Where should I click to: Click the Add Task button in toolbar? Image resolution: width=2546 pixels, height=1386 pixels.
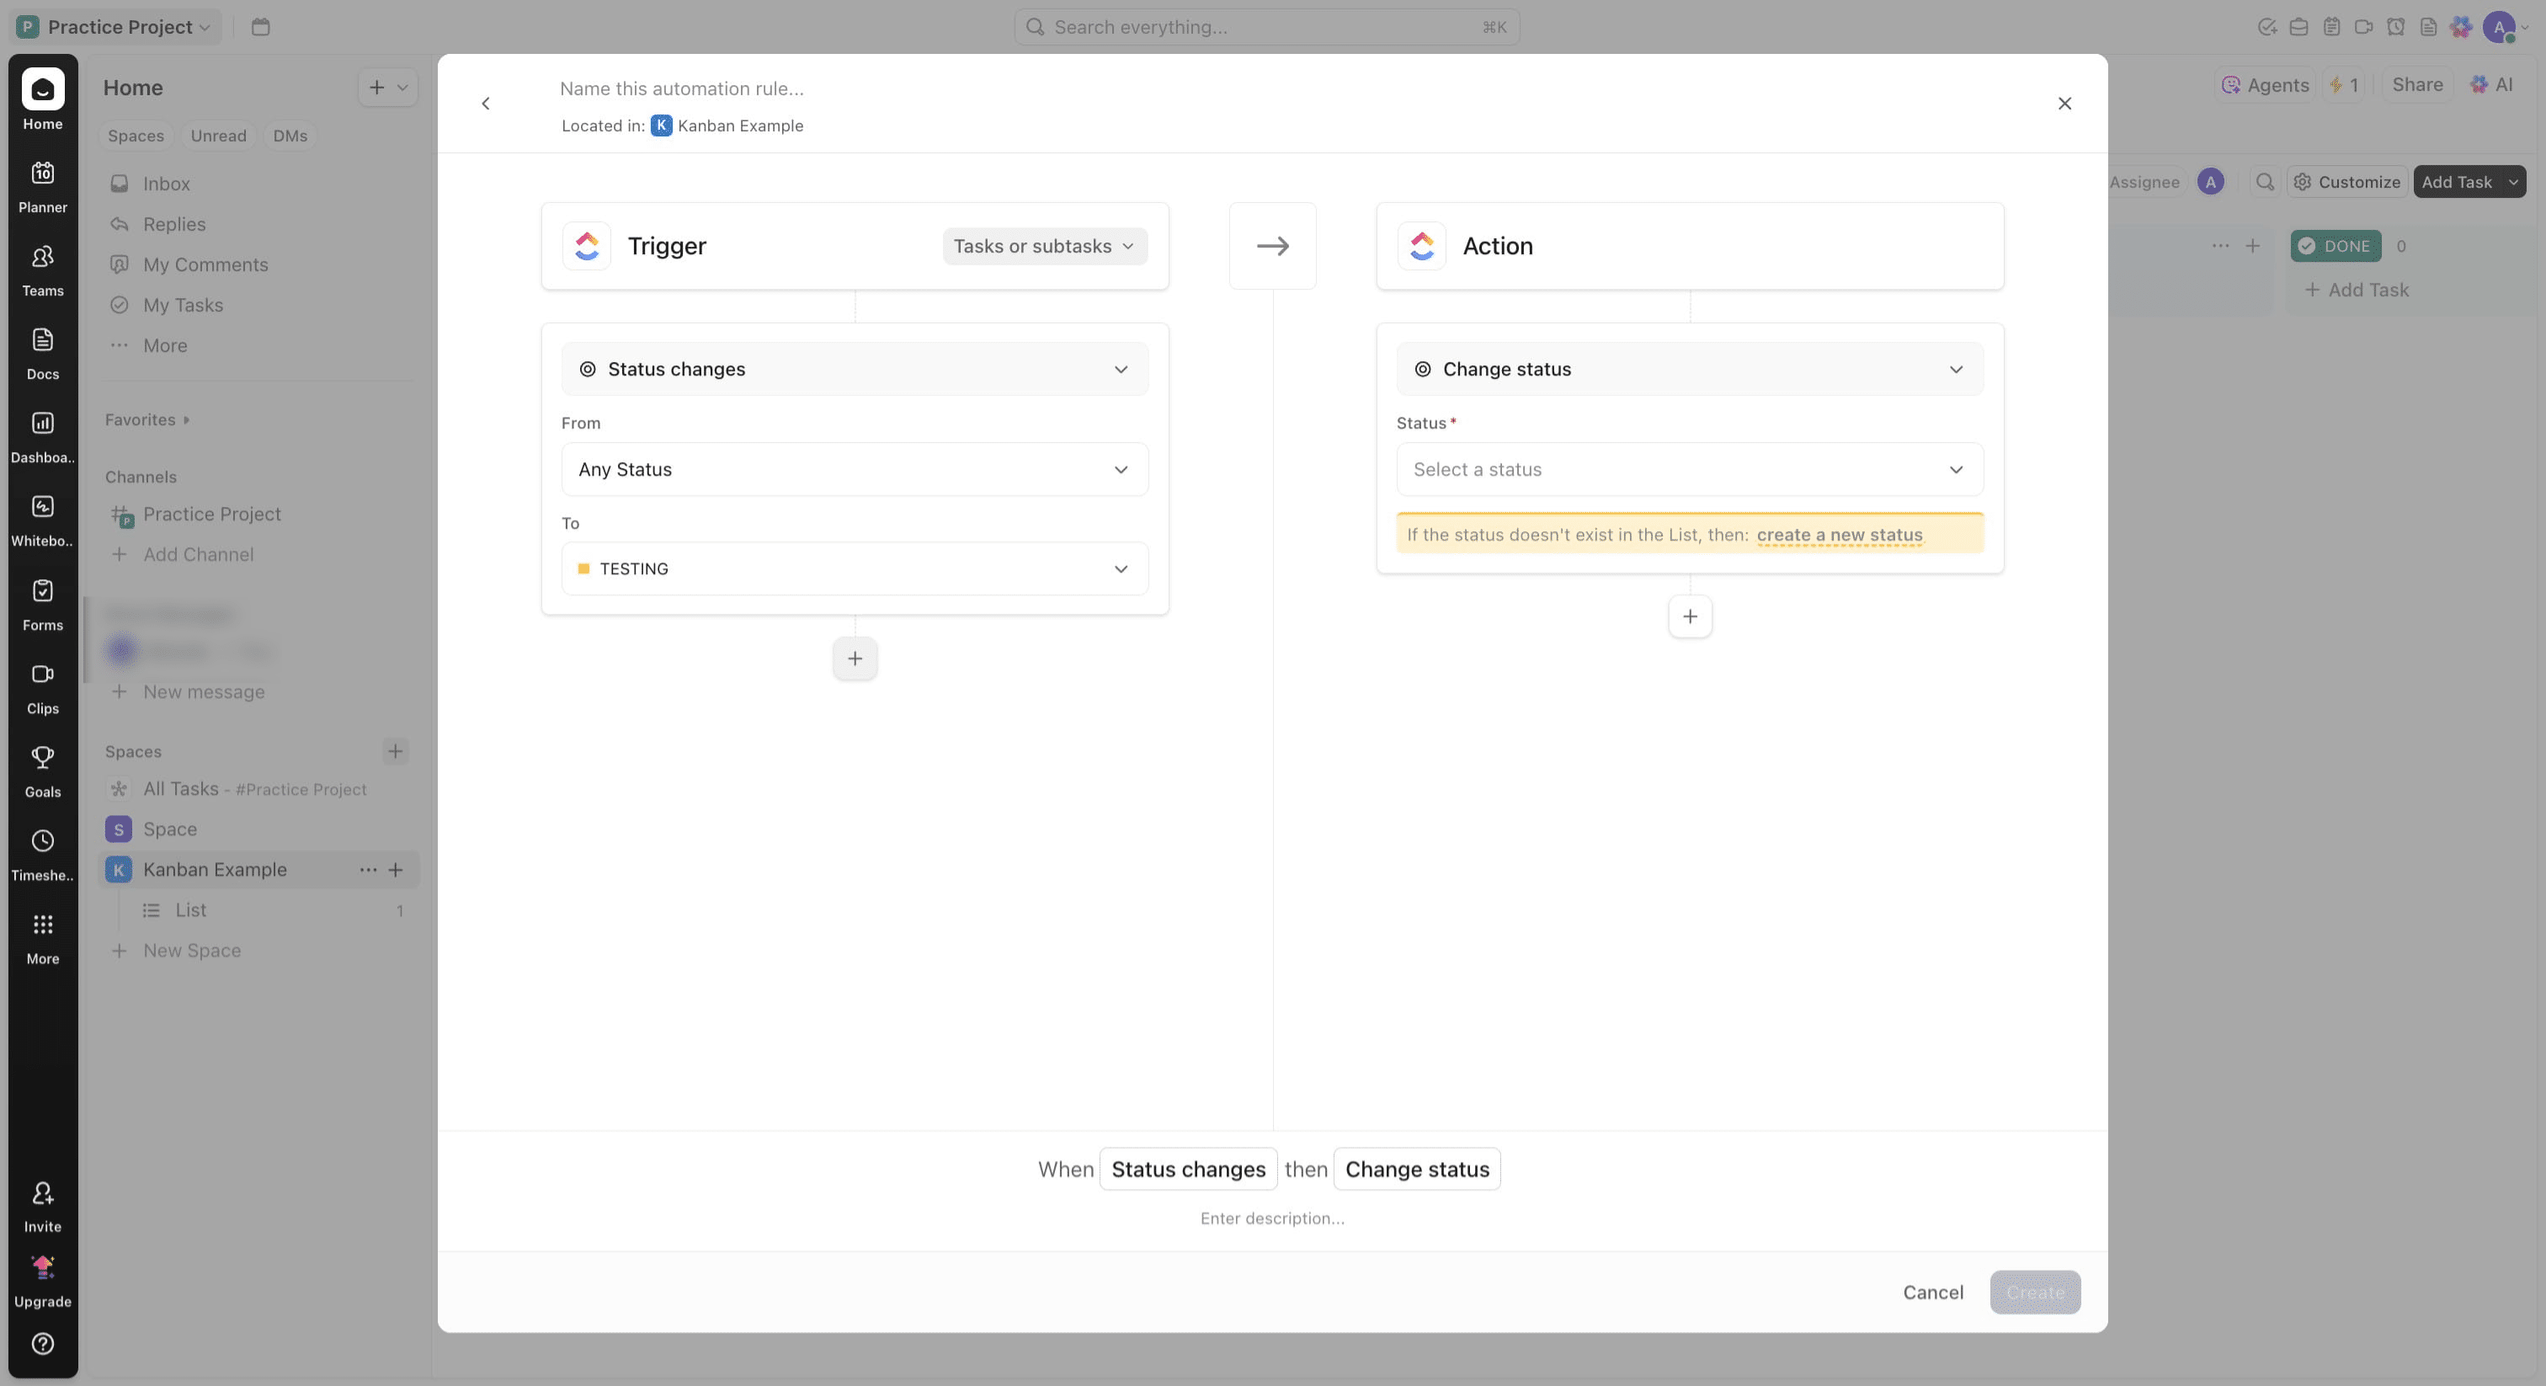click(2456, 182)
